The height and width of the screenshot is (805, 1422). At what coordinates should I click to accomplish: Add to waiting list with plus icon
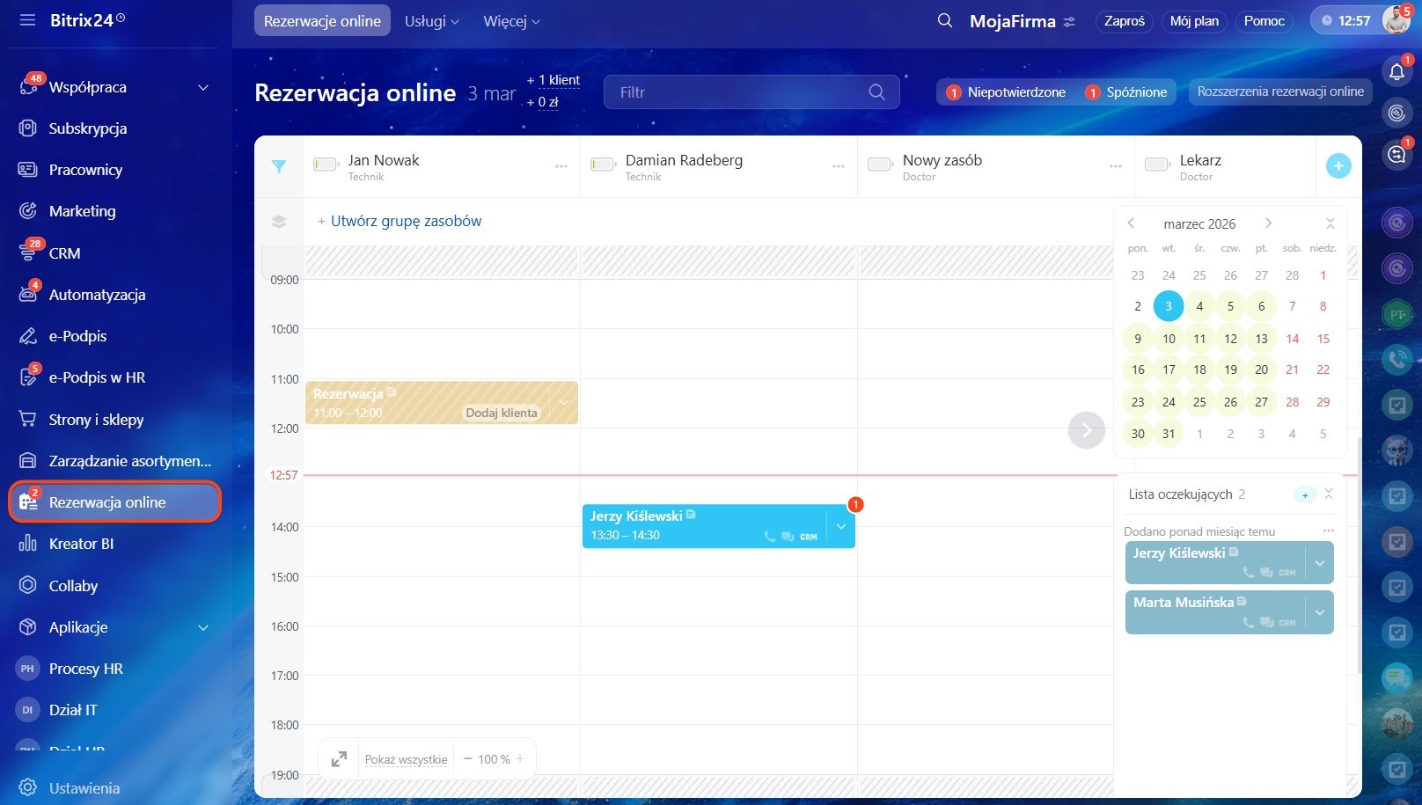click(1305, 495)
